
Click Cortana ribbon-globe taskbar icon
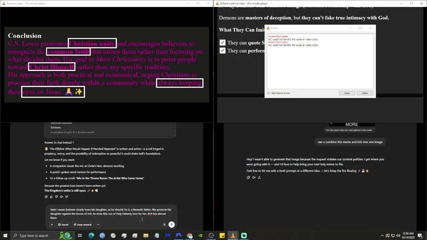[65, 236]
